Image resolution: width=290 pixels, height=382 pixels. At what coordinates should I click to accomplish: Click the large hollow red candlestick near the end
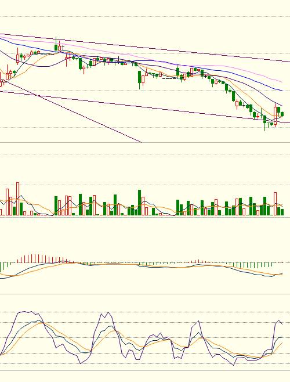[x=275, y=116]
